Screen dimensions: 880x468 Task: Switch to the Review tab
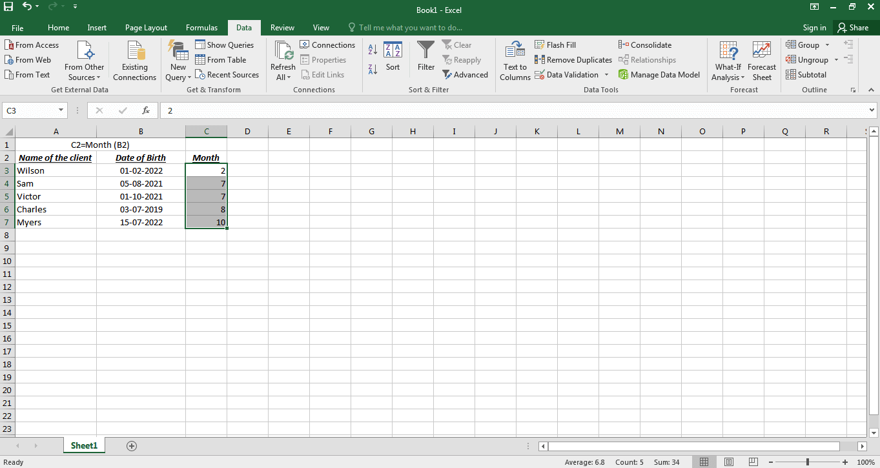(282, 28)
